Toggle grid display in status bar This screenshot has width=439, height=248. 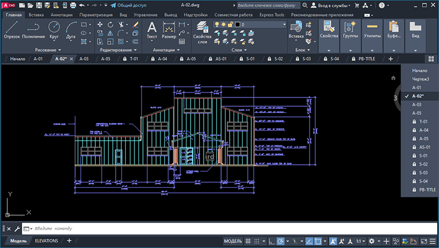pos(248,241)
